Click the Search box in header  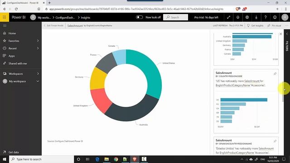(175, 17)
